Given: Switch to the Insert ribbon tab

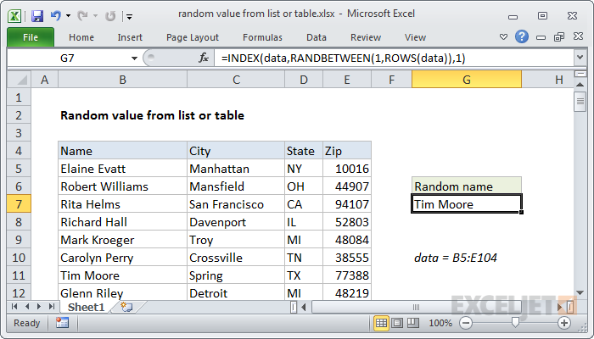Looking at the screenshot, I should pos(130,37).
